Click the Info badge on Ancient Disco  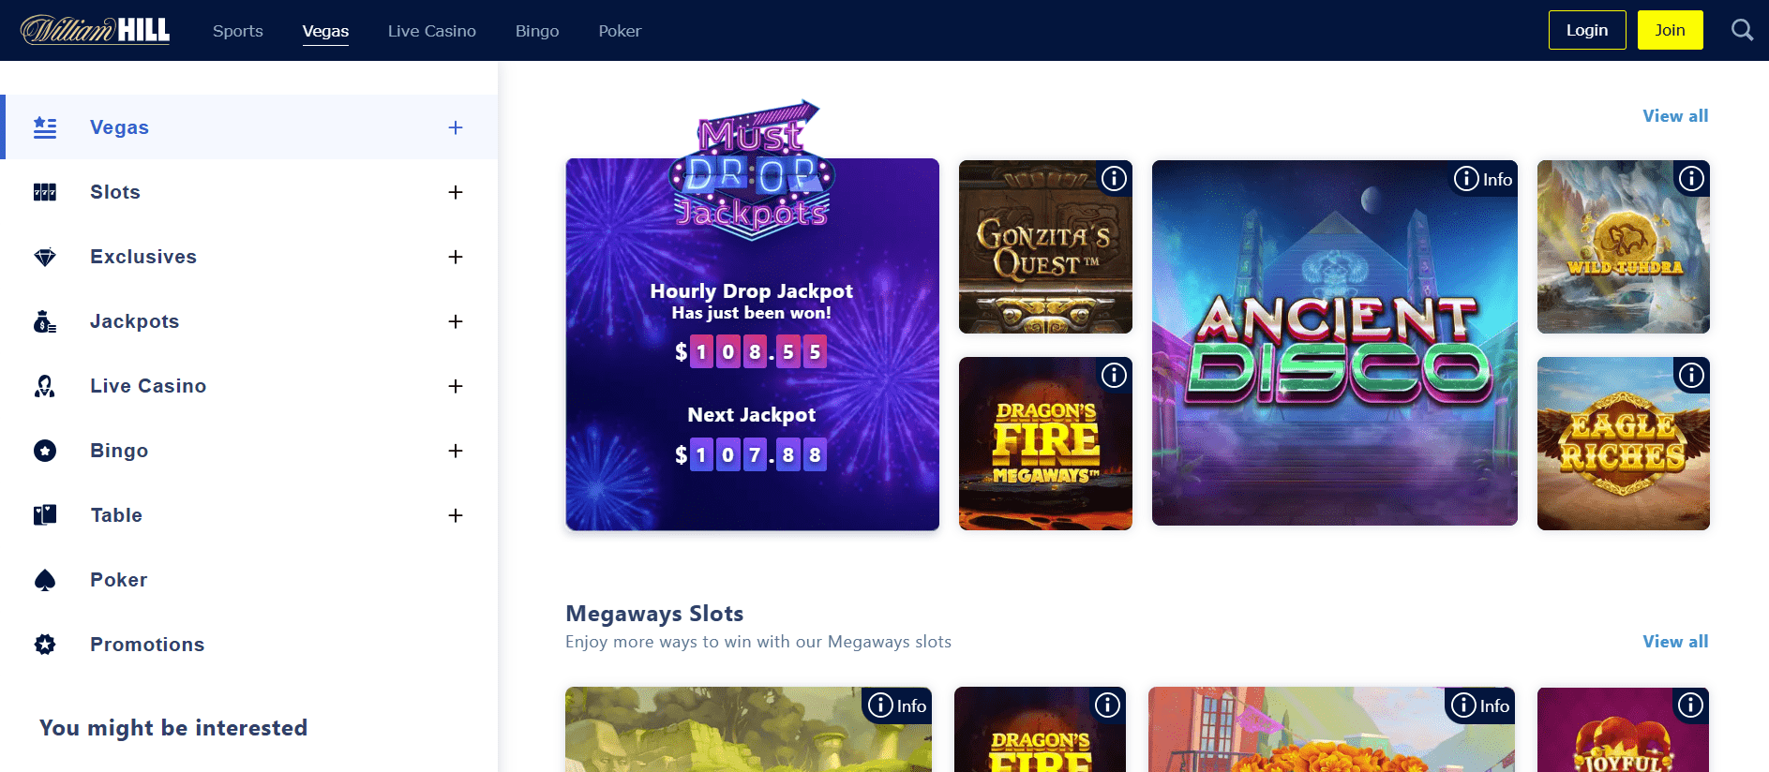1483,179
